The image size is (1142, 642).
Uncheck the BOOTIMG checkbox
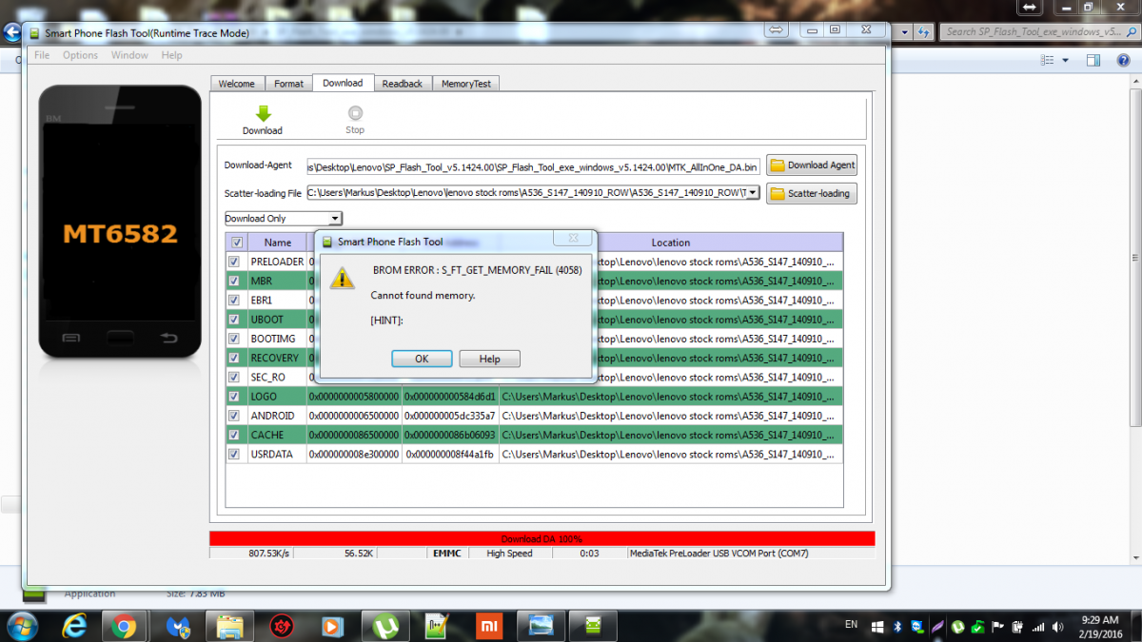(234, 339)
